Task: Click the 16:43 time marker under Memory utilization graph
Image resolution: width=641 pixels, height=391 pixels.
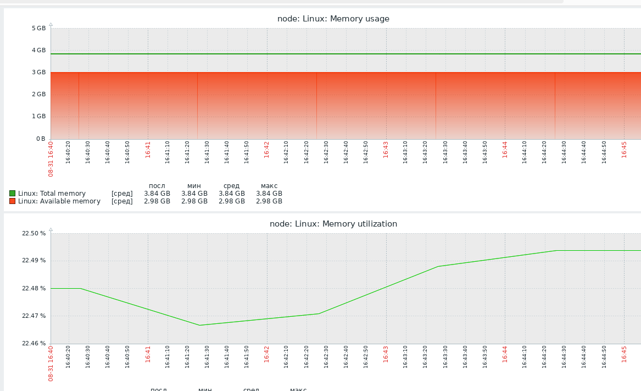Action: 386,355
